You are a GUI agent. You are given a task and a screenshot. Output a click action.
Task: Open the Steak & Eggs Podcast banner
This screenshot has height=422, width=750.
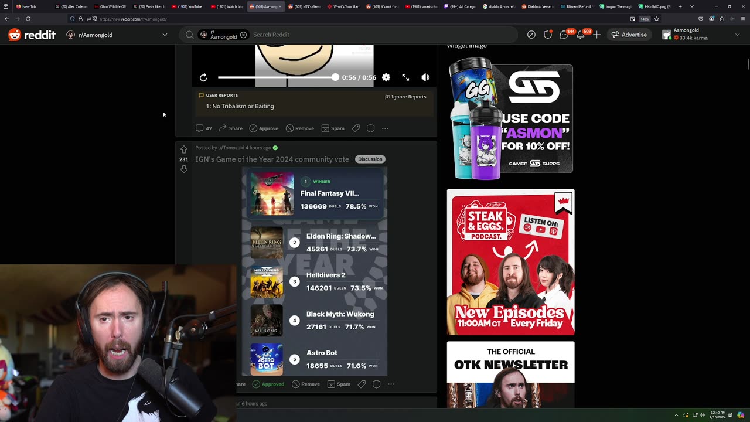pyautogui.click(x=510, y=262)
